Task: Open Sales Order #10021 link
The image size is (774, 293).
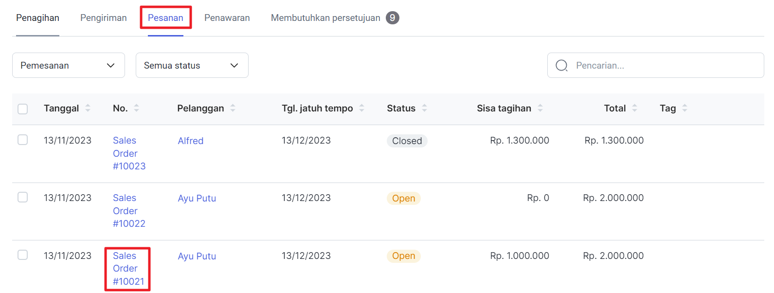Action: click(x=127, y=269)
